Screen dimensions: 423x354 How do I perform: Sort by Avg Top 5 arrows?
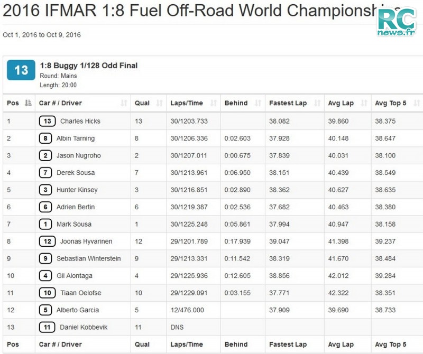416,103
